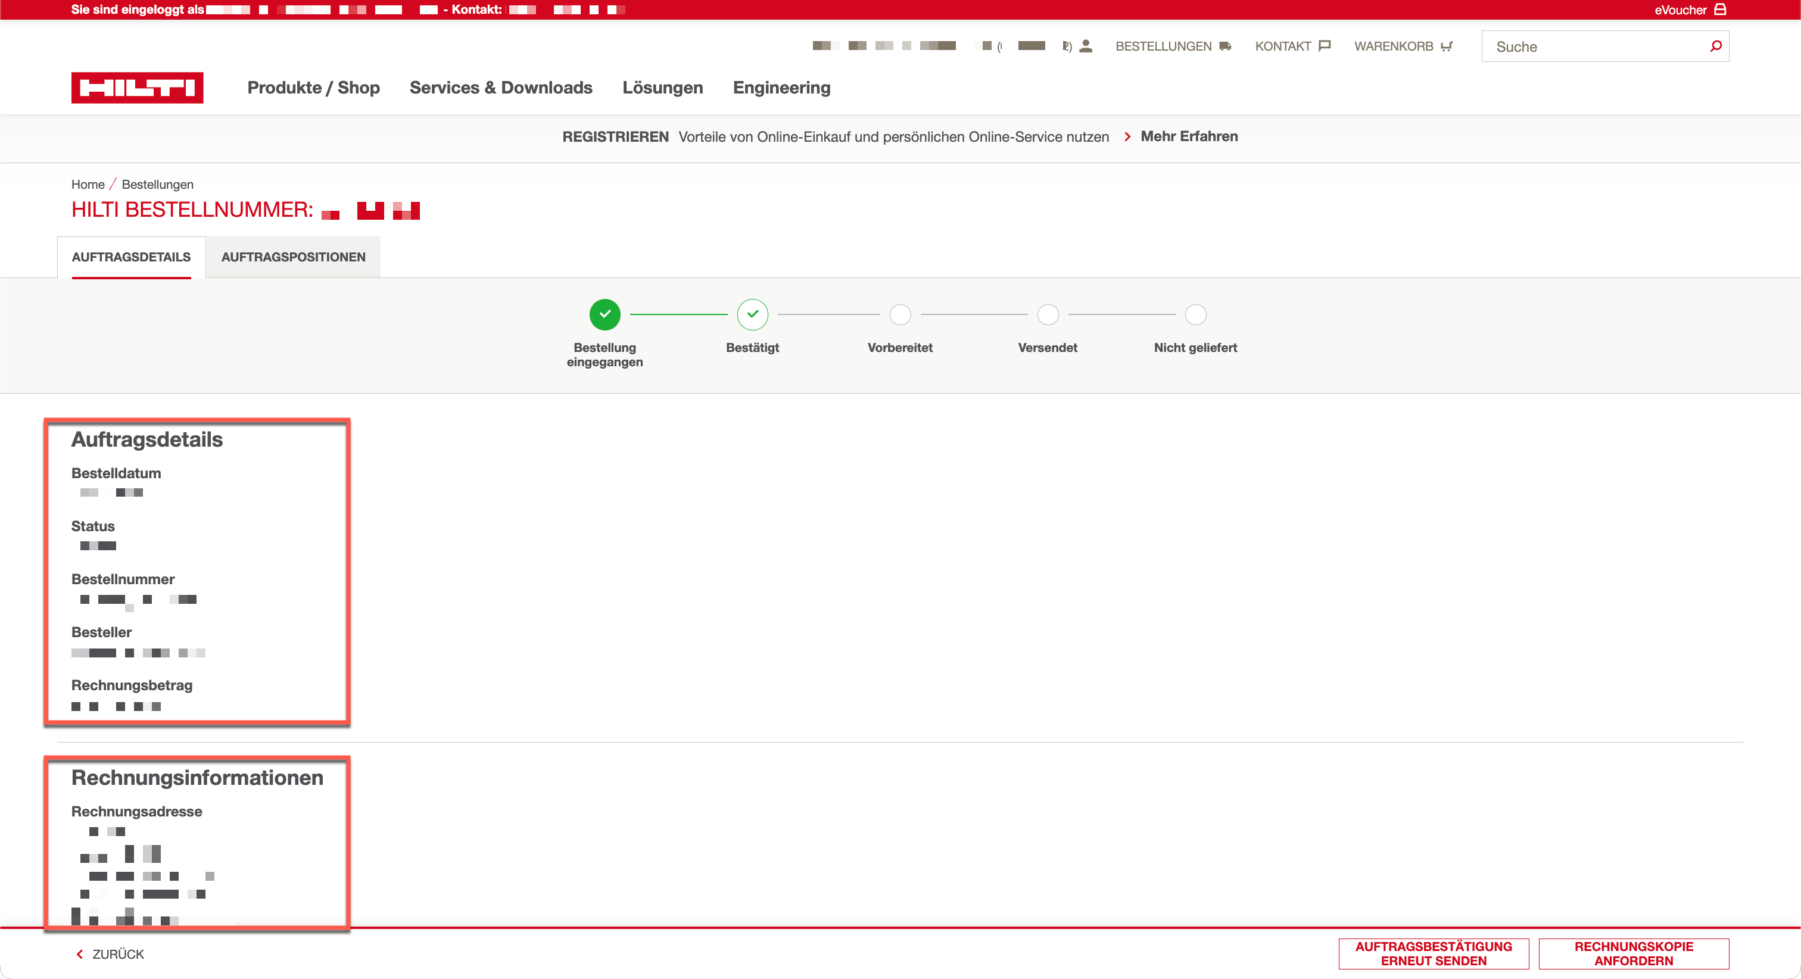Viewport: 1801px width, 979px height.
Task: Click the back chevron next to Zurück
Action: 80,954
